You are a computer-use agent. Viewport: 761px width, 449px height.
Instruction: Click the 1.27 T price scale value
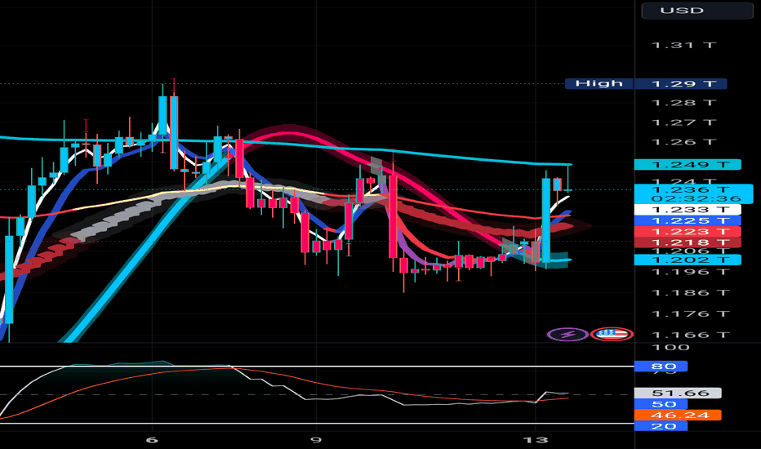(x=683, y=122)
